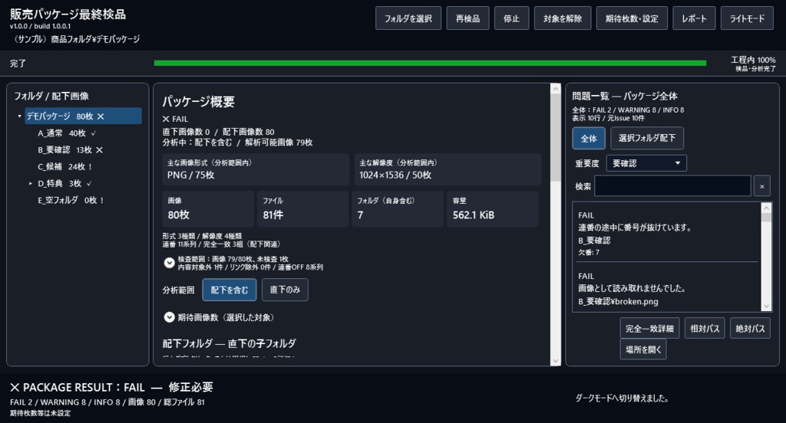The height and width of the screenshot is (423, 786).
Task: Click the warning mark beside C_候補
Action: pyautogui.click(x=91, y=167)
